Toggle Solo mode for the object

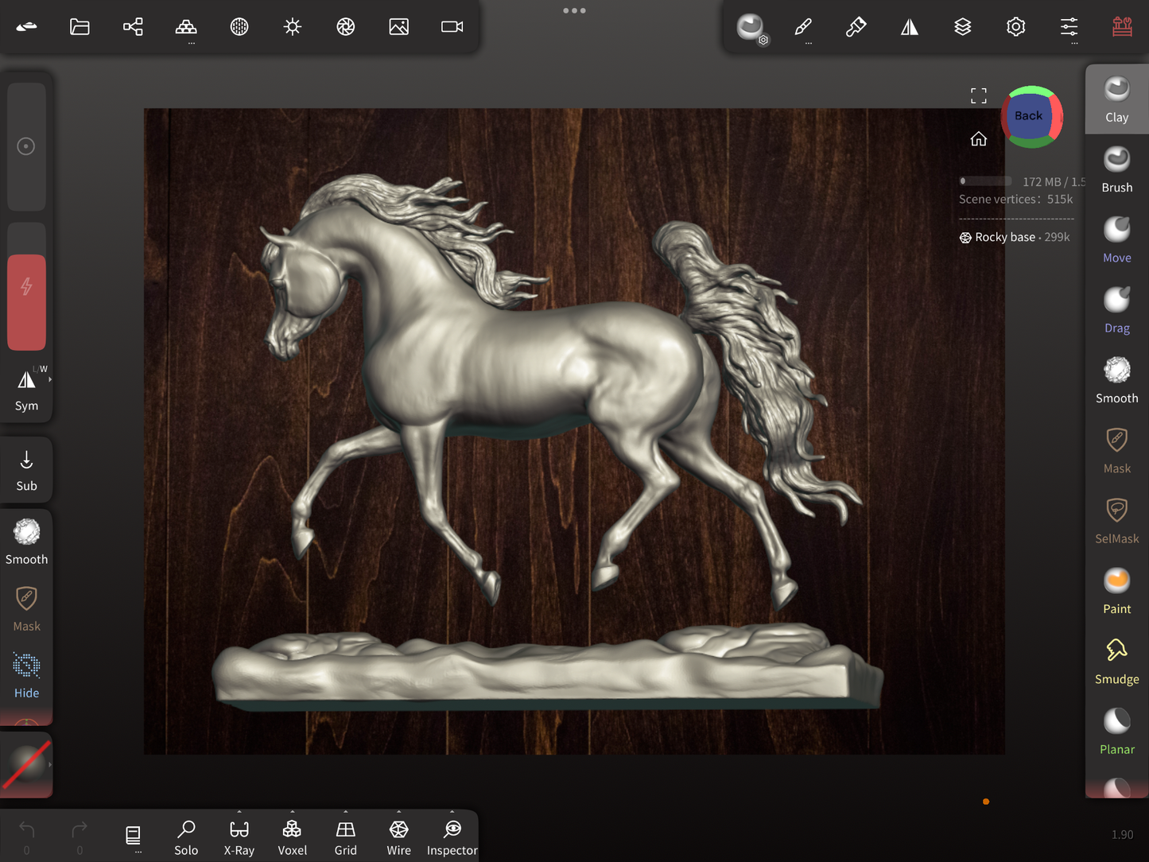186,837
